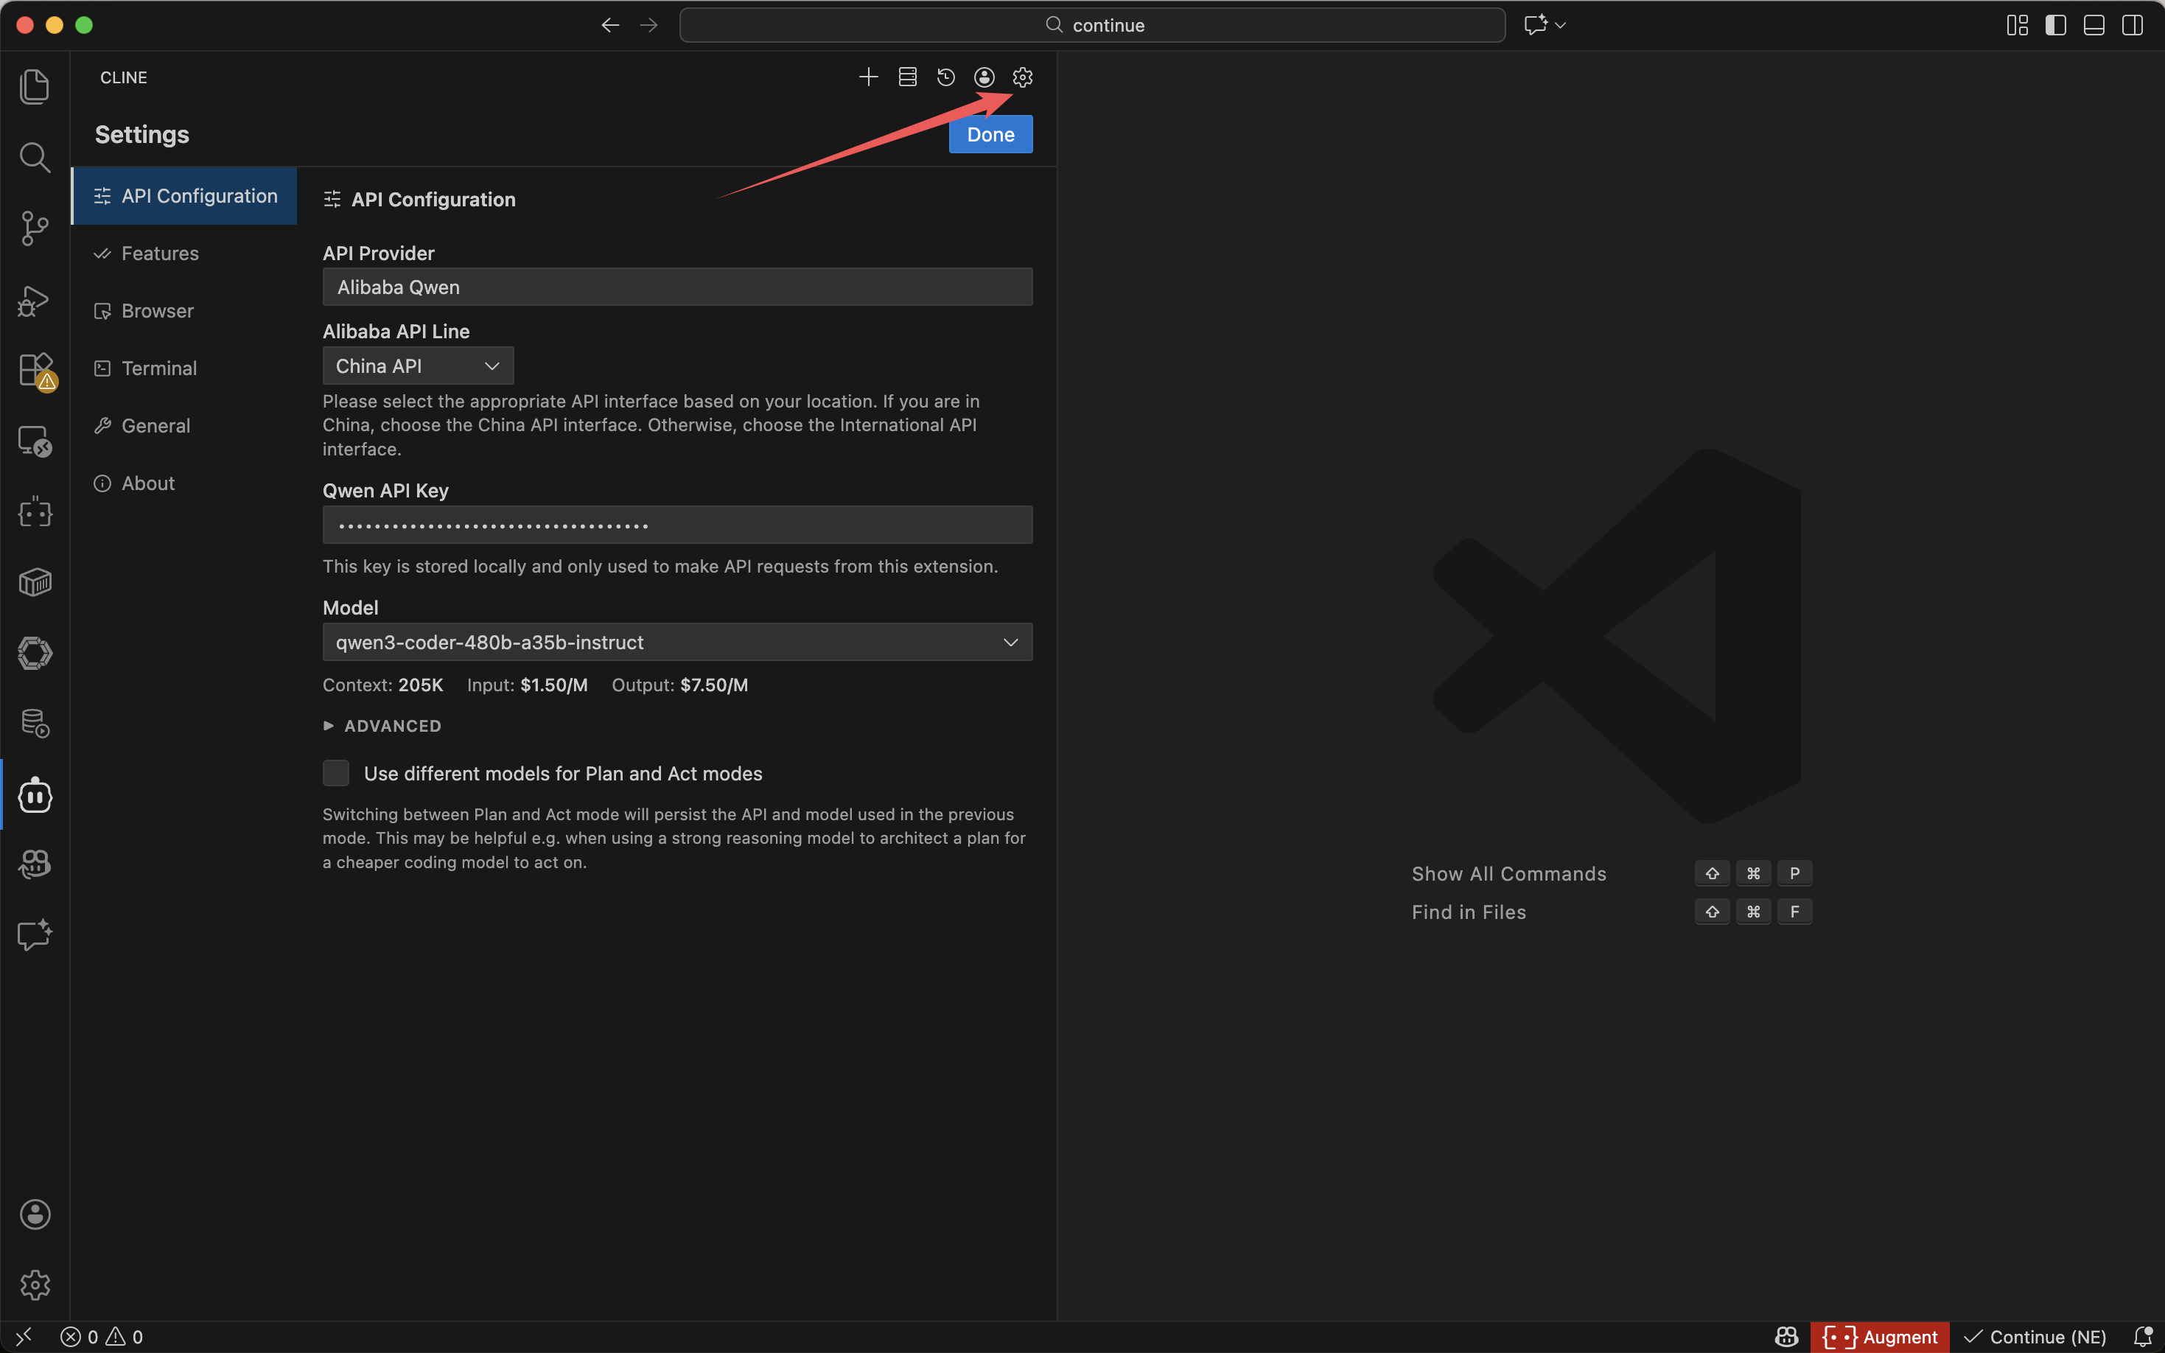Open Extensions view in activity bar
This screenshot has height=1353, width=2165.
35,370
